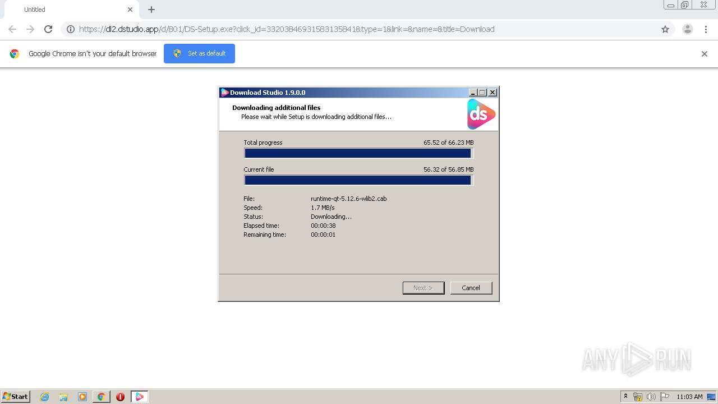718x404 pixels.
Task: Click the Download Studio DS logo
Action: [481, 114]
